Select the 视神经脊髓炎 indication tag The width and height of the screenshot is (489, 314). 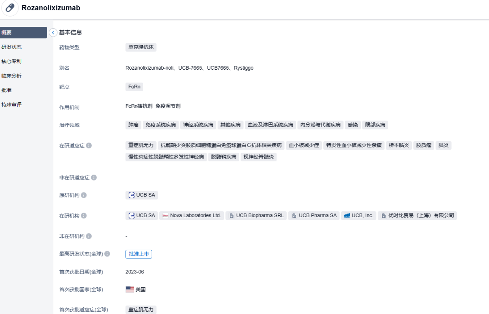(258, 157)
